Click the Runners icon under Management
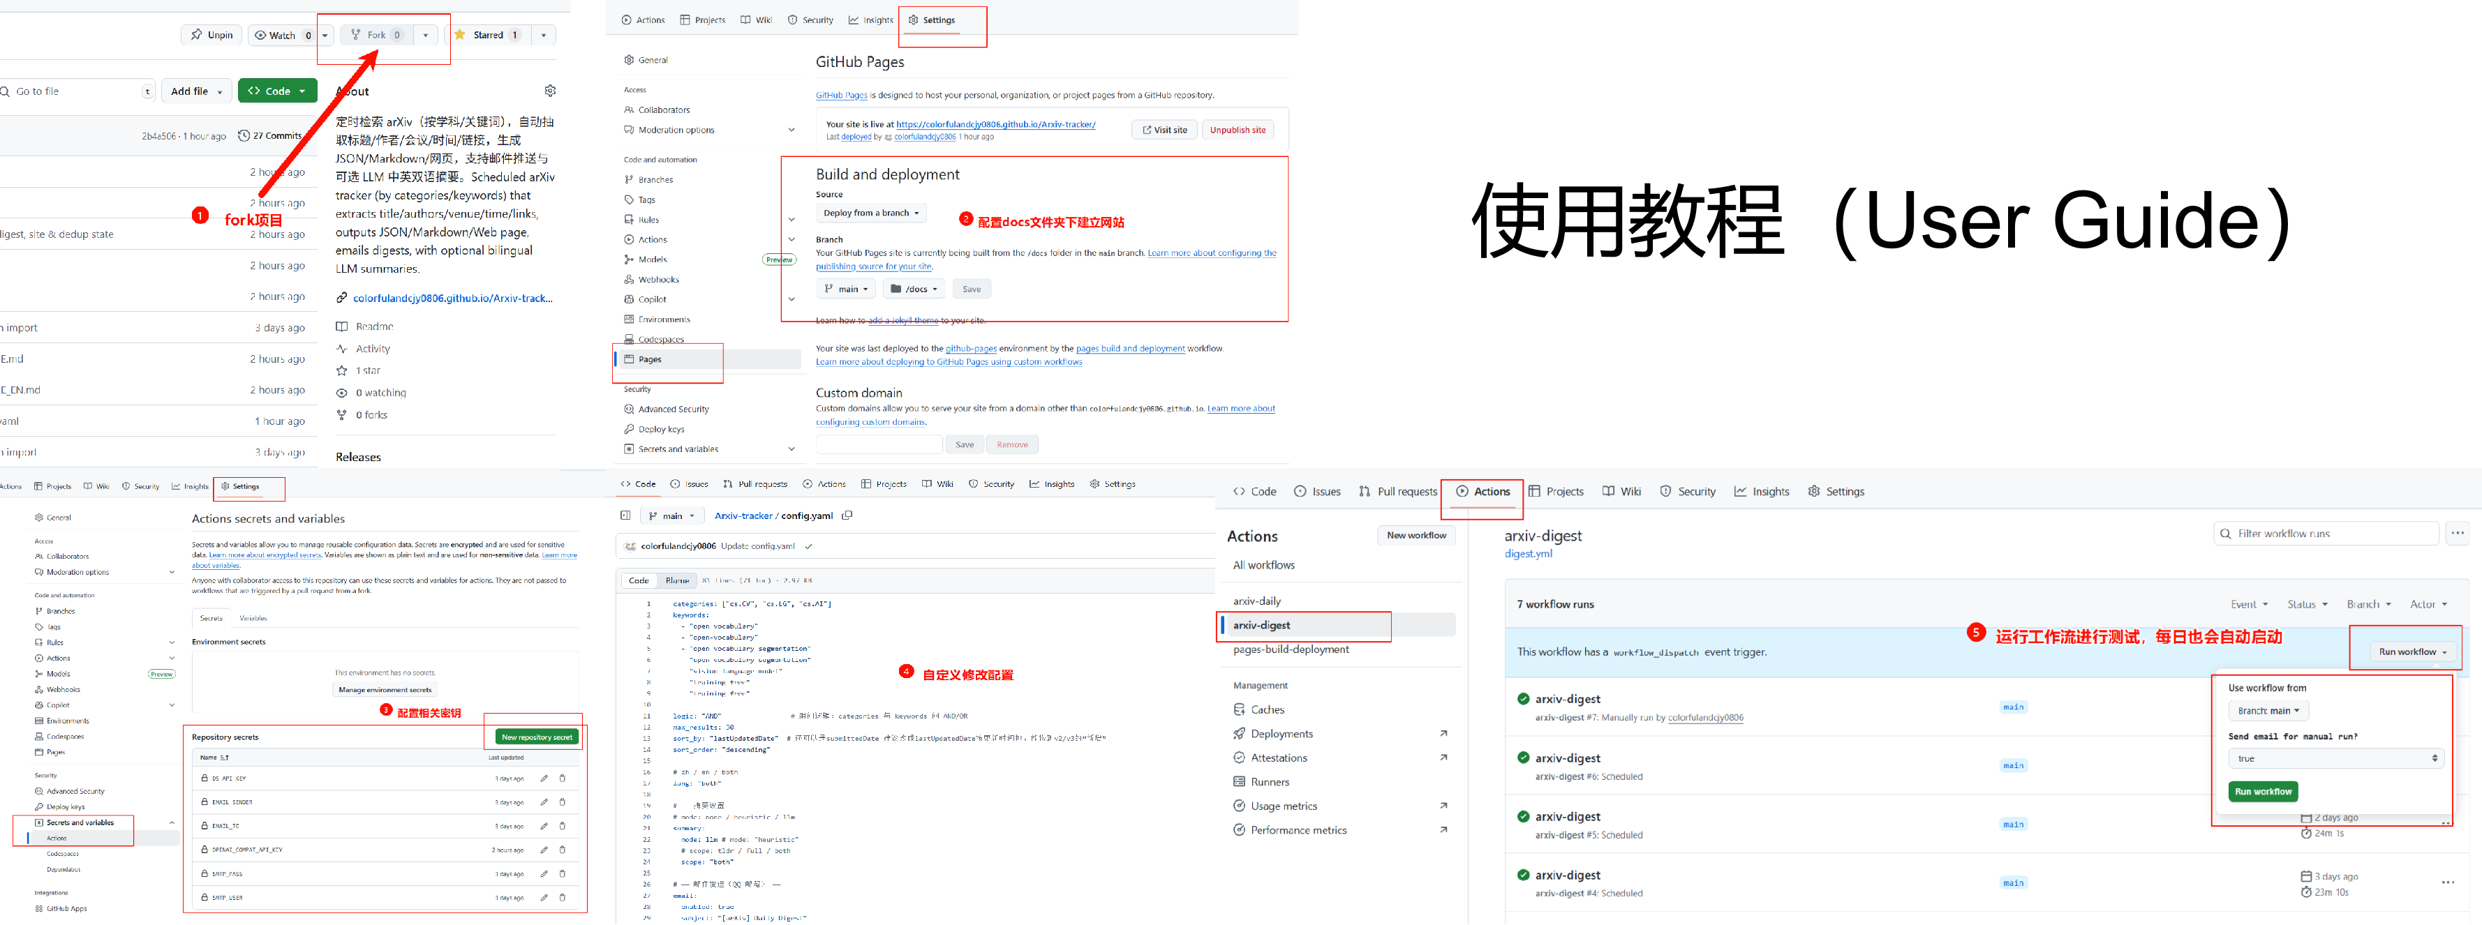The width and height of the screenshot is (2482, 925). click(1239, 781)
